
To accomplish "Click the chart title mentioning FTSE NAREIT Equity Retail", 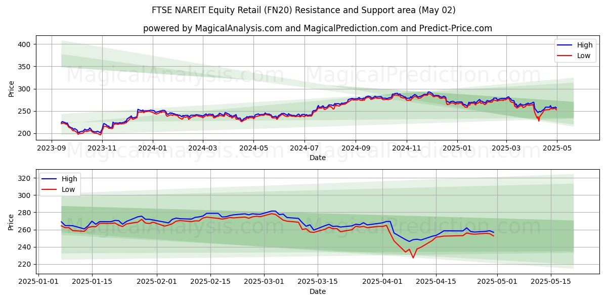I will click(303, 10).
